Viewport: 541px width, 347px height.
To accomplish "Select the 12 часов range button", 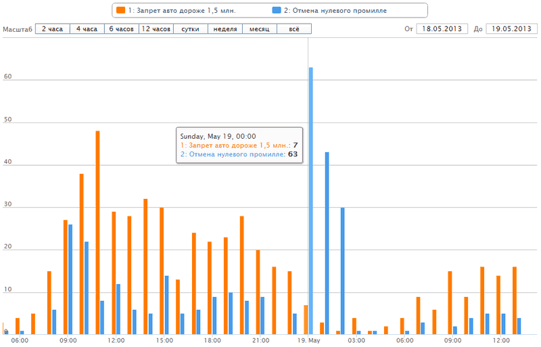I will coord(156,28).
